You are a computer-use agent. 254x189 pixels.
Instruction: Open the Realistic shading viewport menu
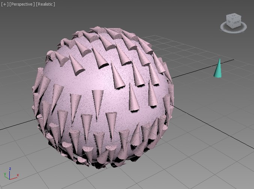tap(45, 4)
